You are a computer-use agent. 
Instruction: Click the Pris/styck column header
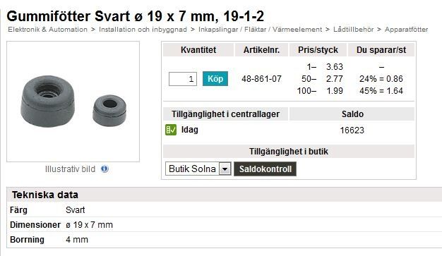(318, 50)
